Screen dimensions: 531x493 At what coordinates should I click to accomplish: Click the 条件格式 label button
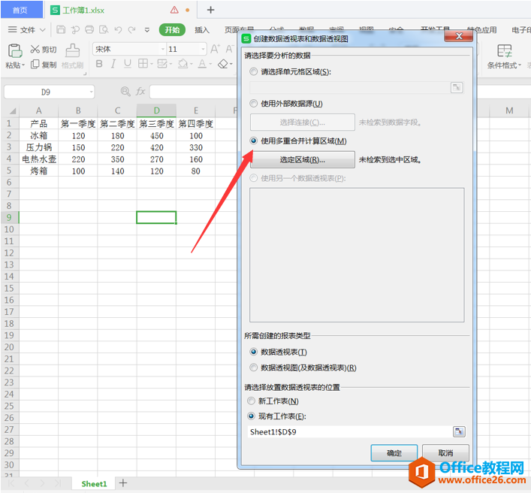pyautogui.click(x=502, y=65)
